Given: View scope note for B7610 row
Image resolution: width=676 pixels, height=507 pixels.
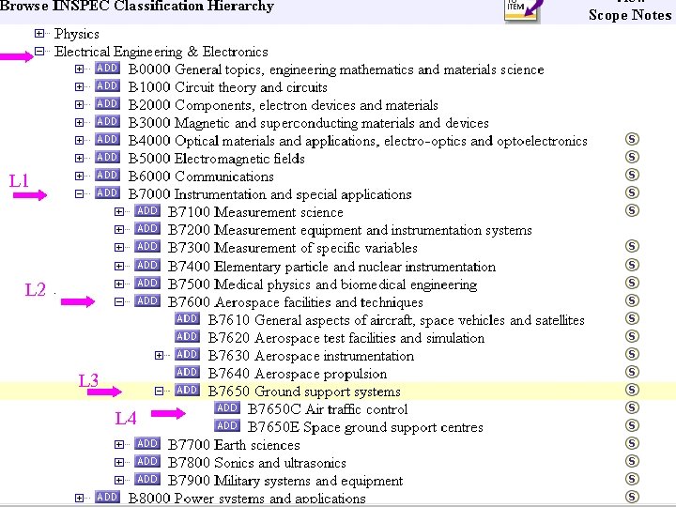Looking at the screenshot, I should [632, 318].
